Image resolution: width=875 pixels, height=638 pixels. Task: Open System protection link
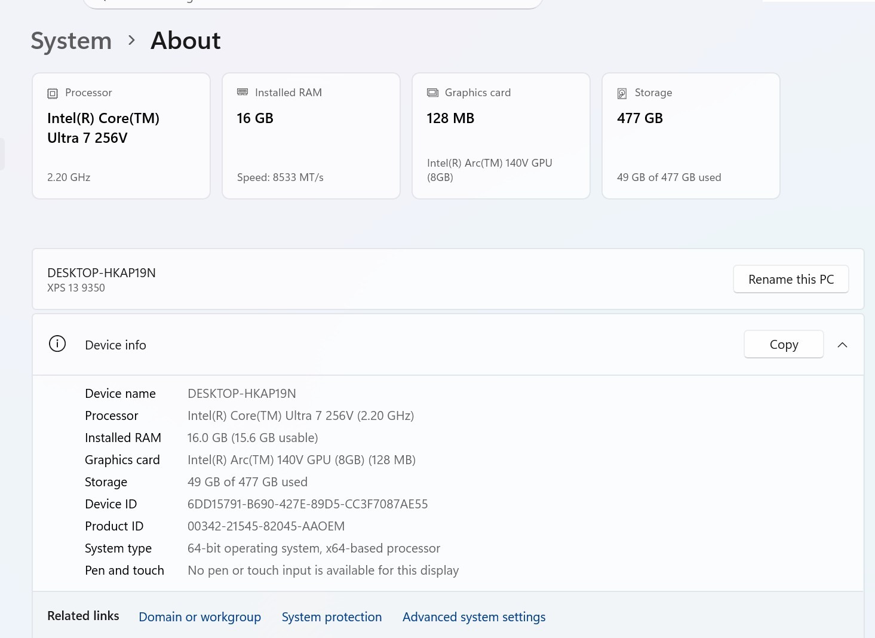(x=331, y=617)
